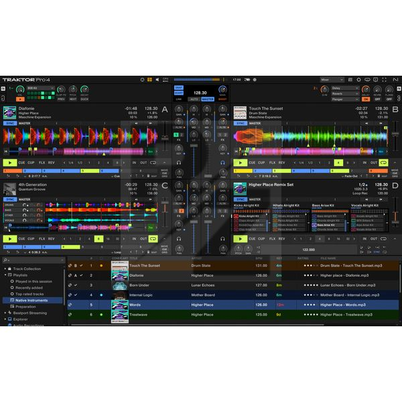Turn off the Delay effect ON button
The width and height of the screenshot is (402, 402).
(x=366, y=99)
